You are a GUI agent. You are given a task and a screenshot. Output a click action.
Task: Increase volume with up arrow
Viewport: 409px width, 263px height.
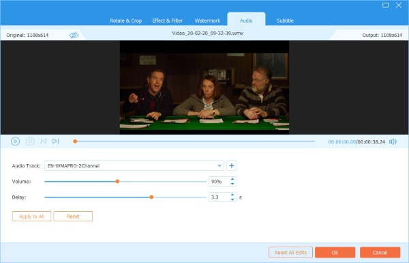232,179
